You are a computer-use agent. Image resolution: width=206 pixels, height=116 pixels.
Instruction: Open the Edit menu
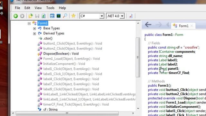(x=27, y=8)
